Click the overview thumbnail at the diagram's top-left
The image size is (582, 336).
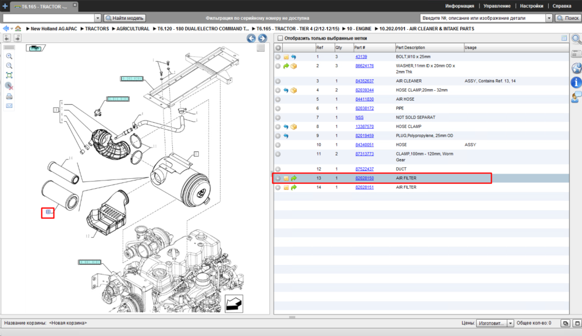click(36, 48)
